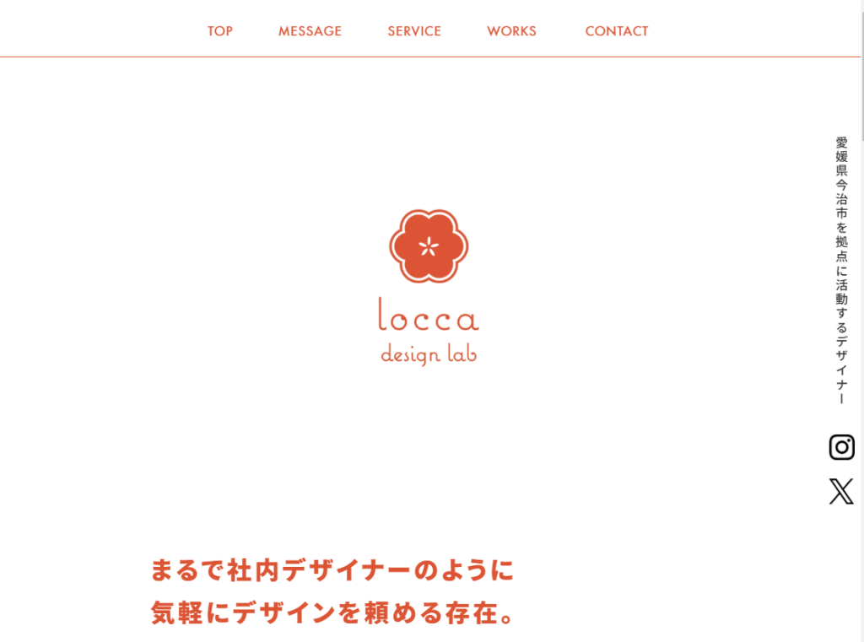This screenshot has height=642, width=864.
Task: Click the page scrollbar thumb on the right edge
Action: point(861,71)
